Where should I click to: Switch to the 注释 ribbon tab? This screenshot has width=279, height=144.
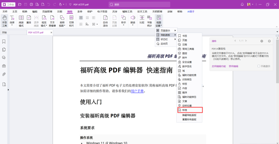[x=60, y=12]
